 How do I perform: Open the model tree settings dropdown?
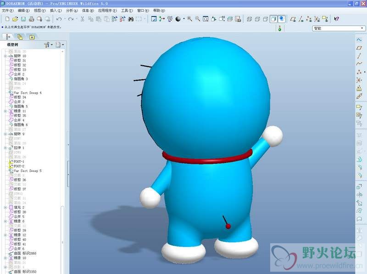point(49,45)
